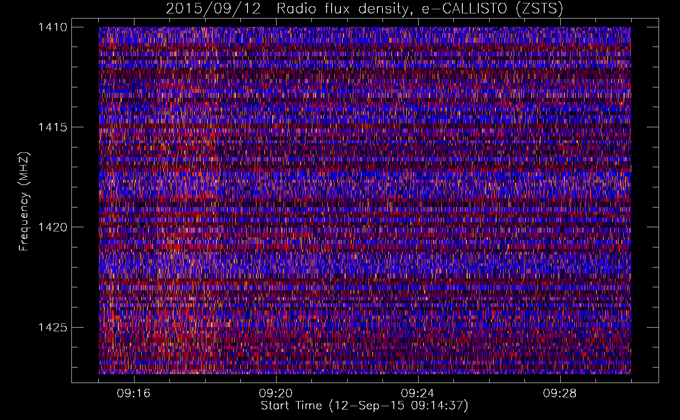Click the '09:16' time axis label
The image size is (680, 420).
(x=134, y=394)
